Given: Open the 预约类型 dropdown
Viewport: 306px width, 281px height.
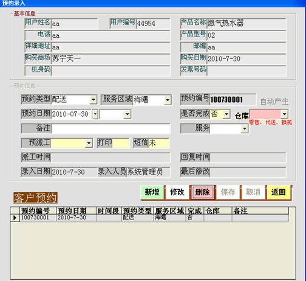Looking at the screenshot, I should click(93, 100).
